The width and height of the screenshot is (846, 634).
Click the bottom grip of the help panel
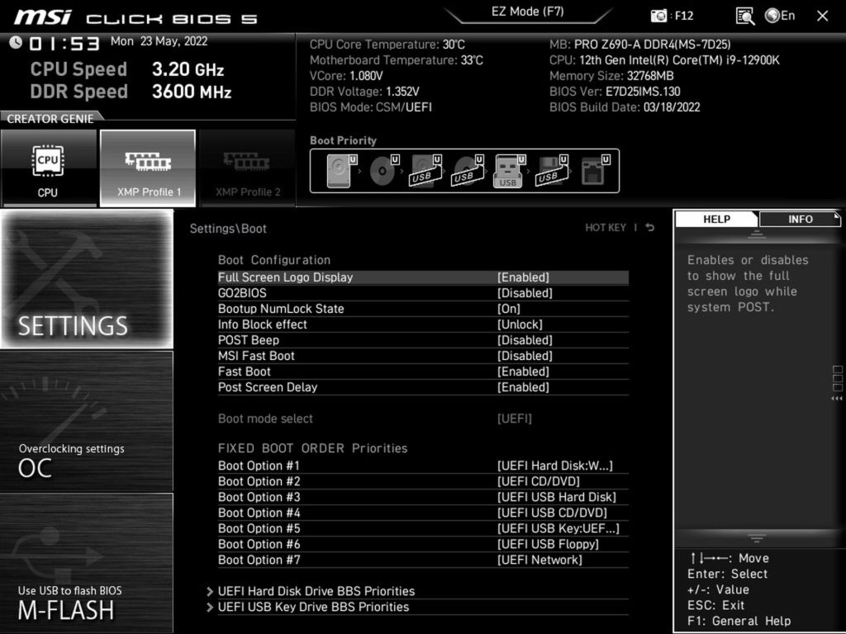(757, 538)
